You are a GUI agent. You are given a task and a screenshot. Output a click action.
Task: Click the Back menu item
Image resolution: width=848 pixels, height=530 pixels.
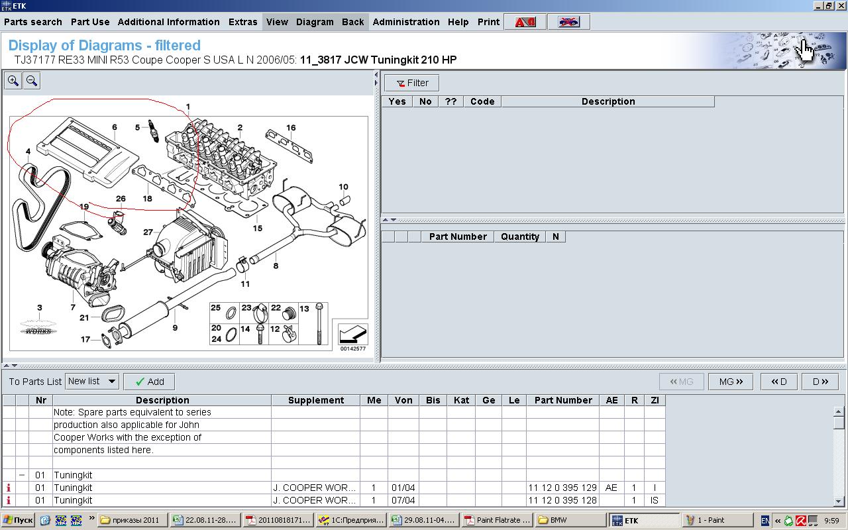click(x=353, y=22)
